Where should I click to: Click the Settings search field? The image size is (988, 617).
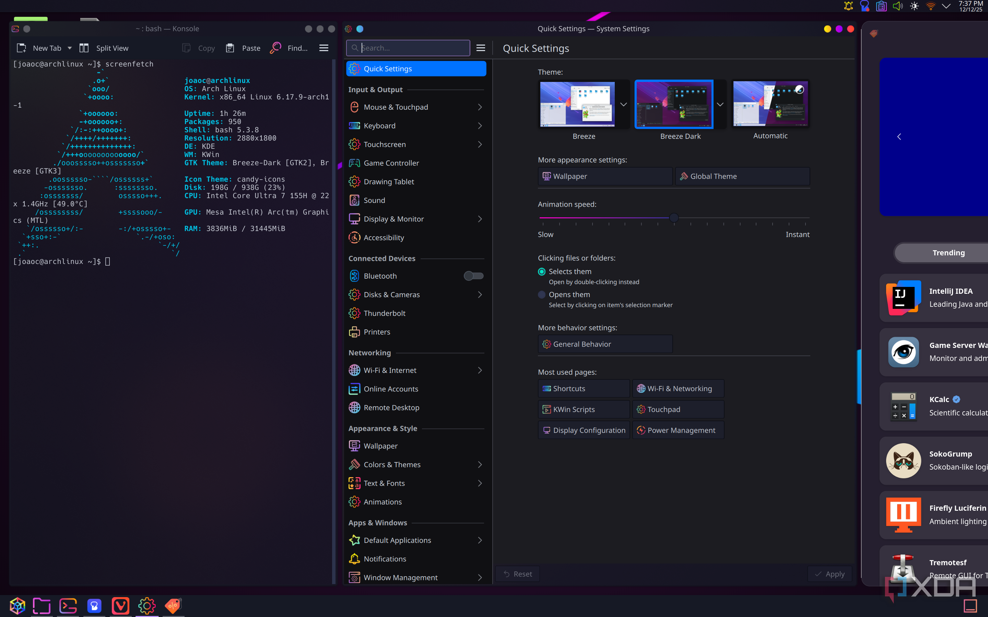point(408,48)
